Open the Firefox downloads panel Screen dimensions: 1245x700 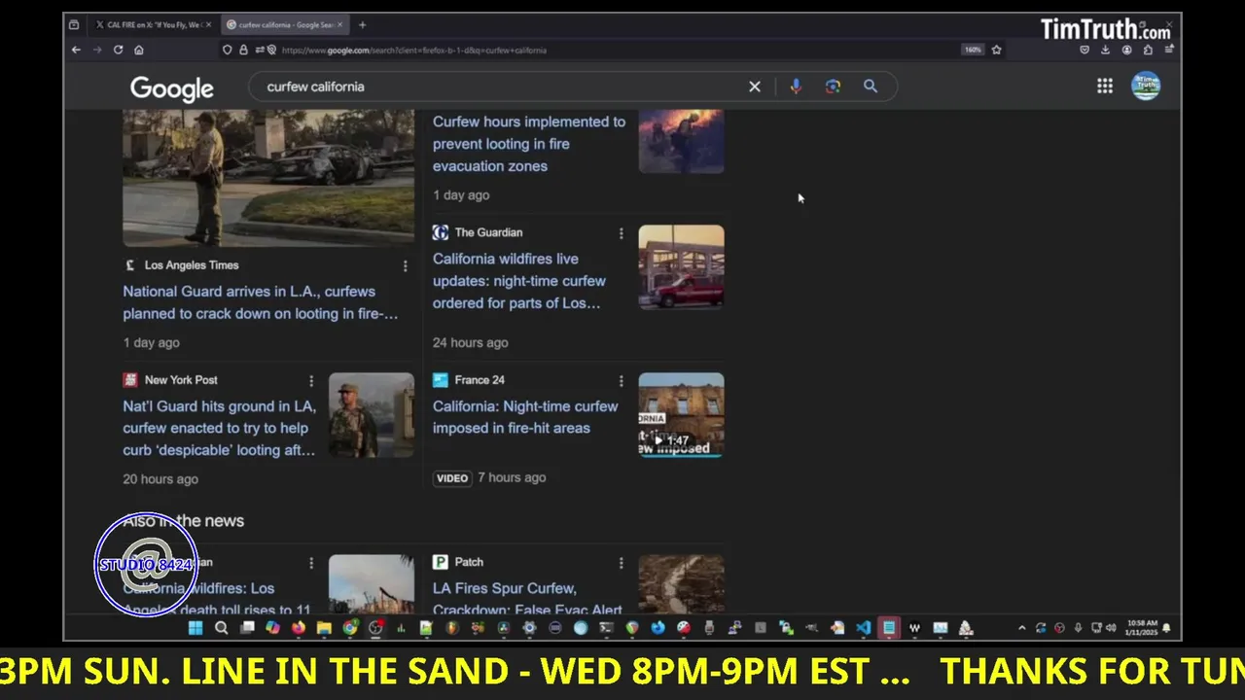(1105, 50)
